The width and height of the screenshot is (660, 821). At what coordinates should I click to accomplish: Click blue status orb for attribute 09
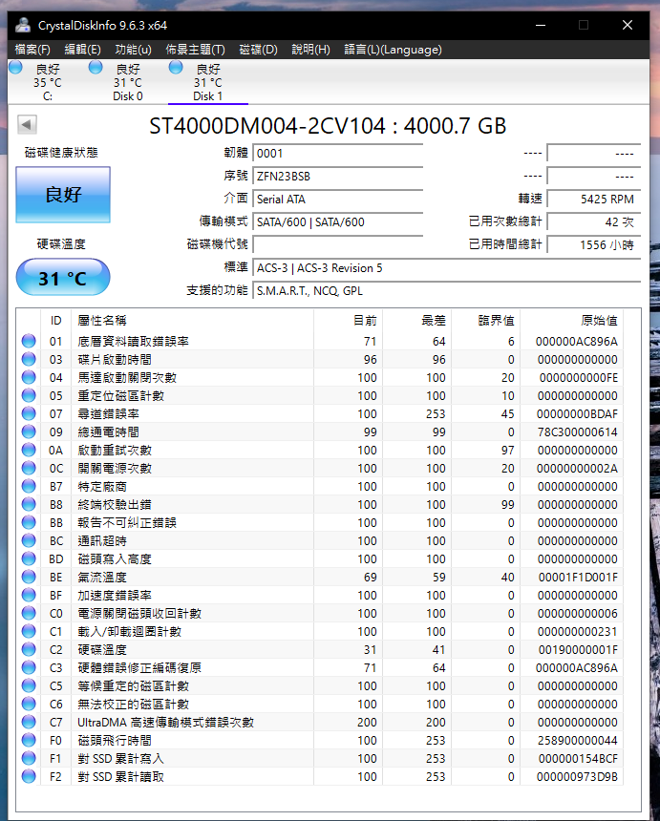click(x=29, y=432)
